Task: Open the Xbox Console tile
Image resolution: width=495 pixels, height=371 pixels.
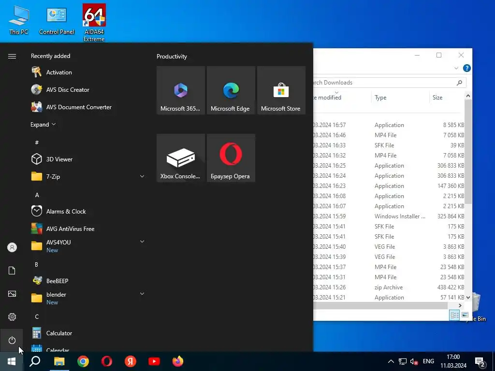Action: (181, 158)
